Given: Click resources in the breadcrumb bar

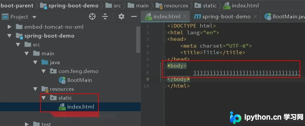Looking at the screenshot, I should click(176, 6).
